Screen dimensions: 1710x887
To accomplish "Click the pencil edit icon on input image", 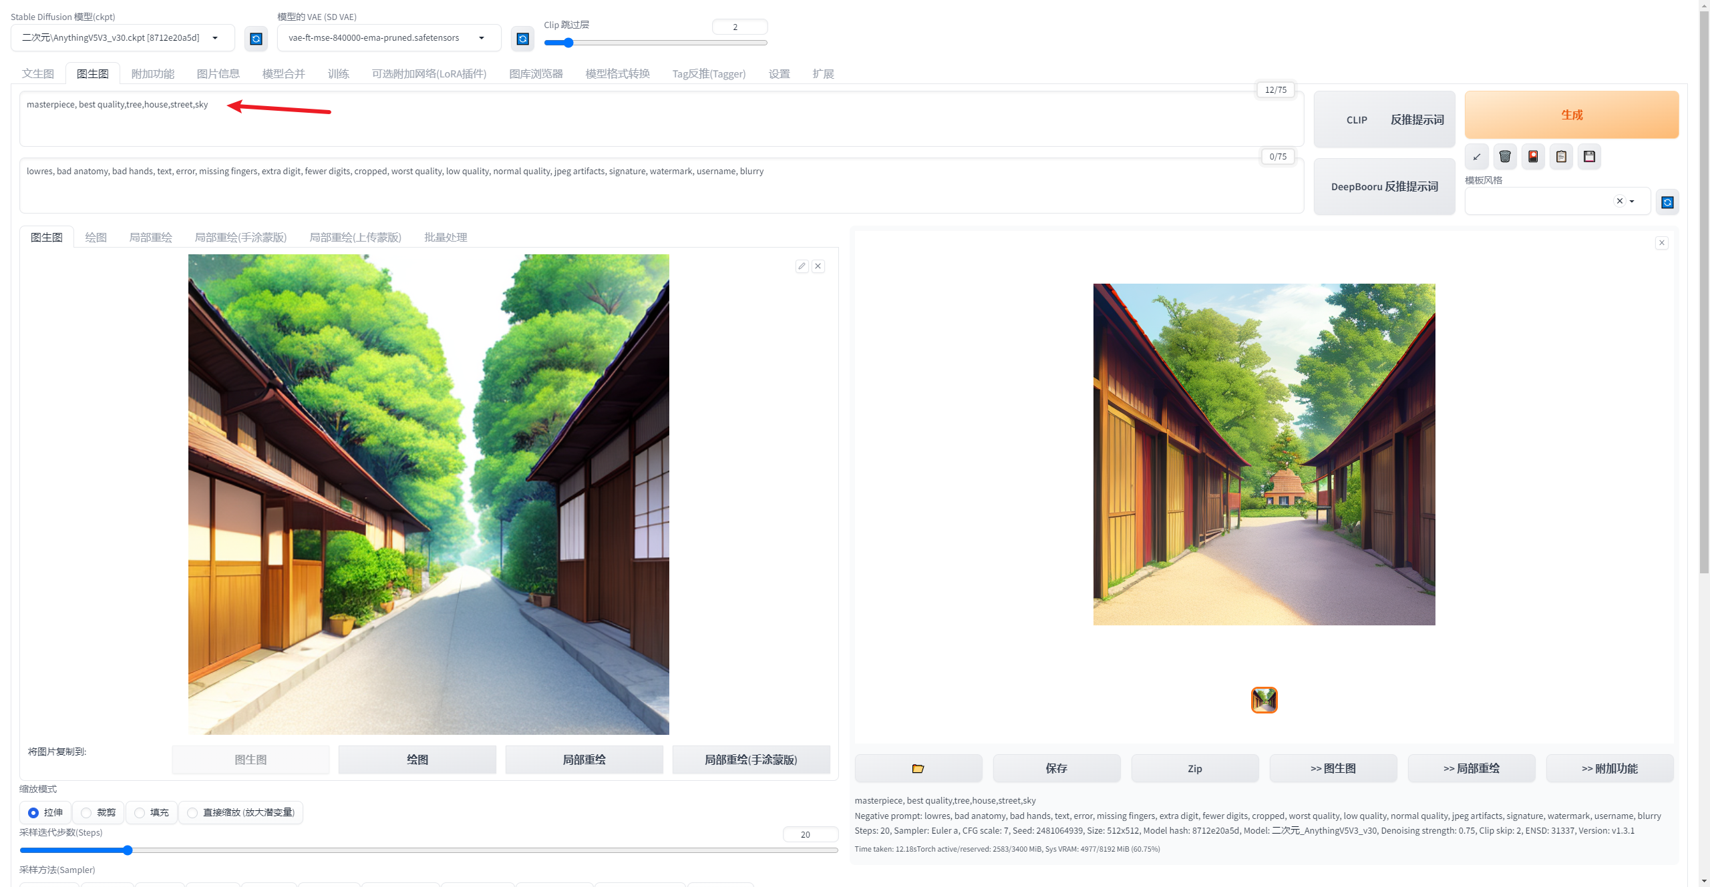I will 802,266.
